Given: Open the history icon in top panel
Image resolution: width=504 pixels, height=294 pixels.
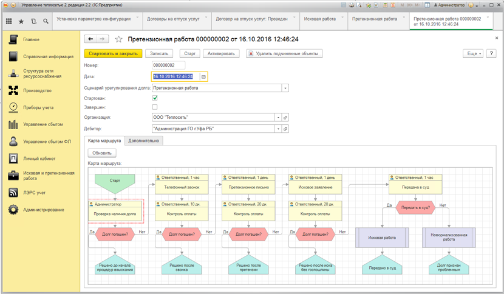Looking at the screenshot, I should pyautogui.click(x=33, y=21).
